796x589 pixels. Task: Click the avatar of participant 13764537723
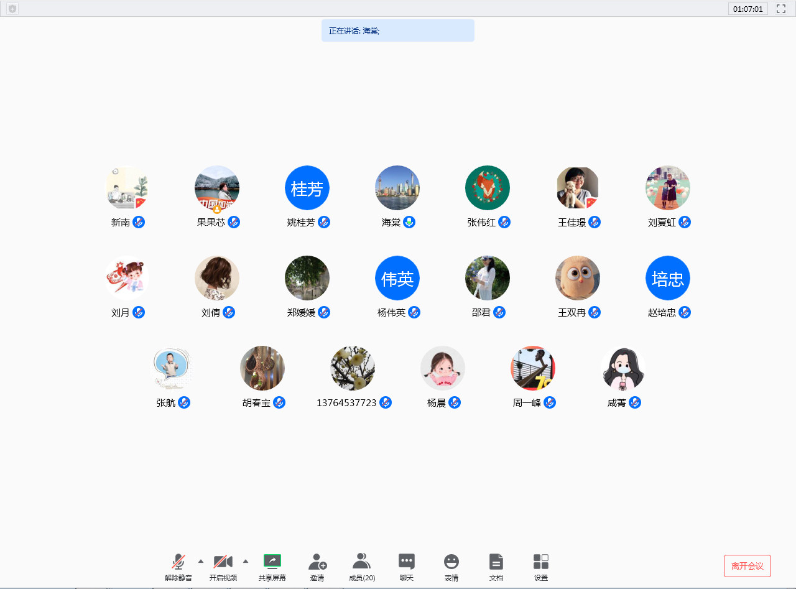pos(352,368)
